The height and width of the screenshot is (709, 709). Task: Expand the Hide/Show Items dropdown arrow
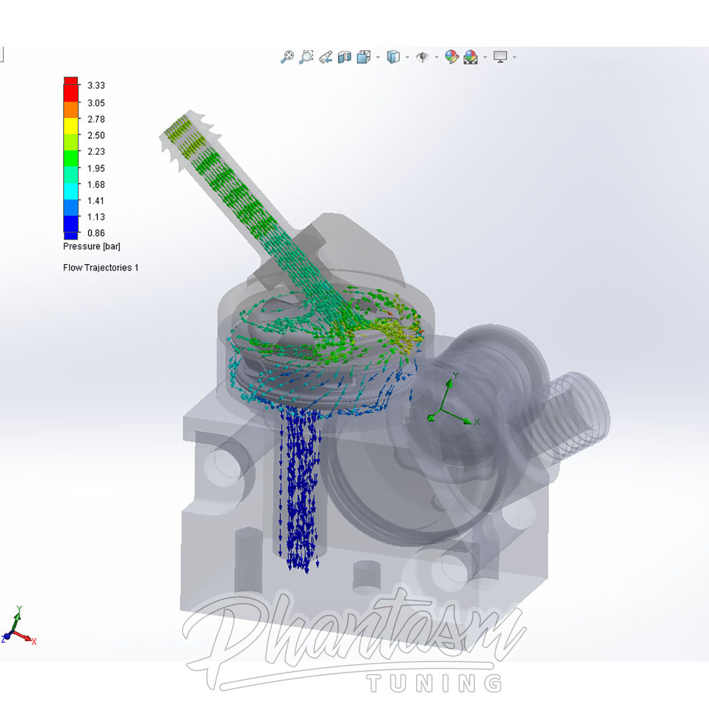pyautogui.click(x=437, y=57)
